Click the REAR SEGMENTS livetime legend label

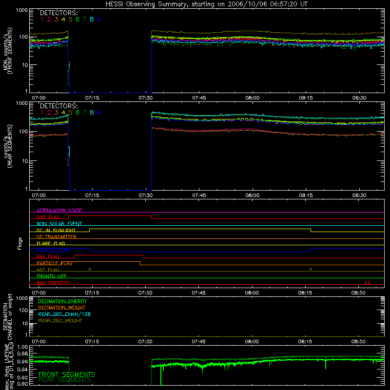point(65,380)
